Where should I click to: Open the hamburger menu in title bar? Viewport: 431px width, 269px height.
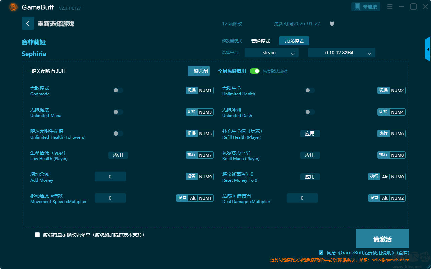(390, 7)
